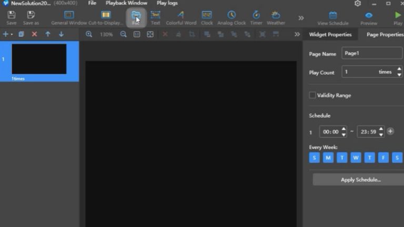Click the Preview eye icon
This screenshot has height=227, width=404.
point(369,16)
